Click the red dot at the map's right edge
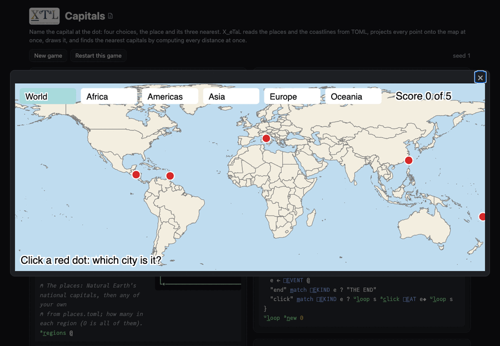The width and height of the screenshot is (500, 346). [482, 217]
